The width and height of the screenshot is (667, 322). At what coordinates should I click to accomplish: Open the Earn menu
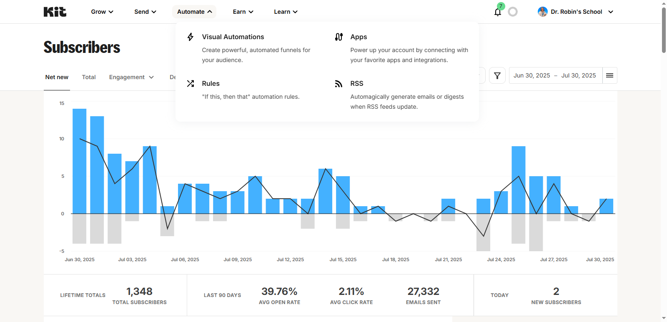243,12
